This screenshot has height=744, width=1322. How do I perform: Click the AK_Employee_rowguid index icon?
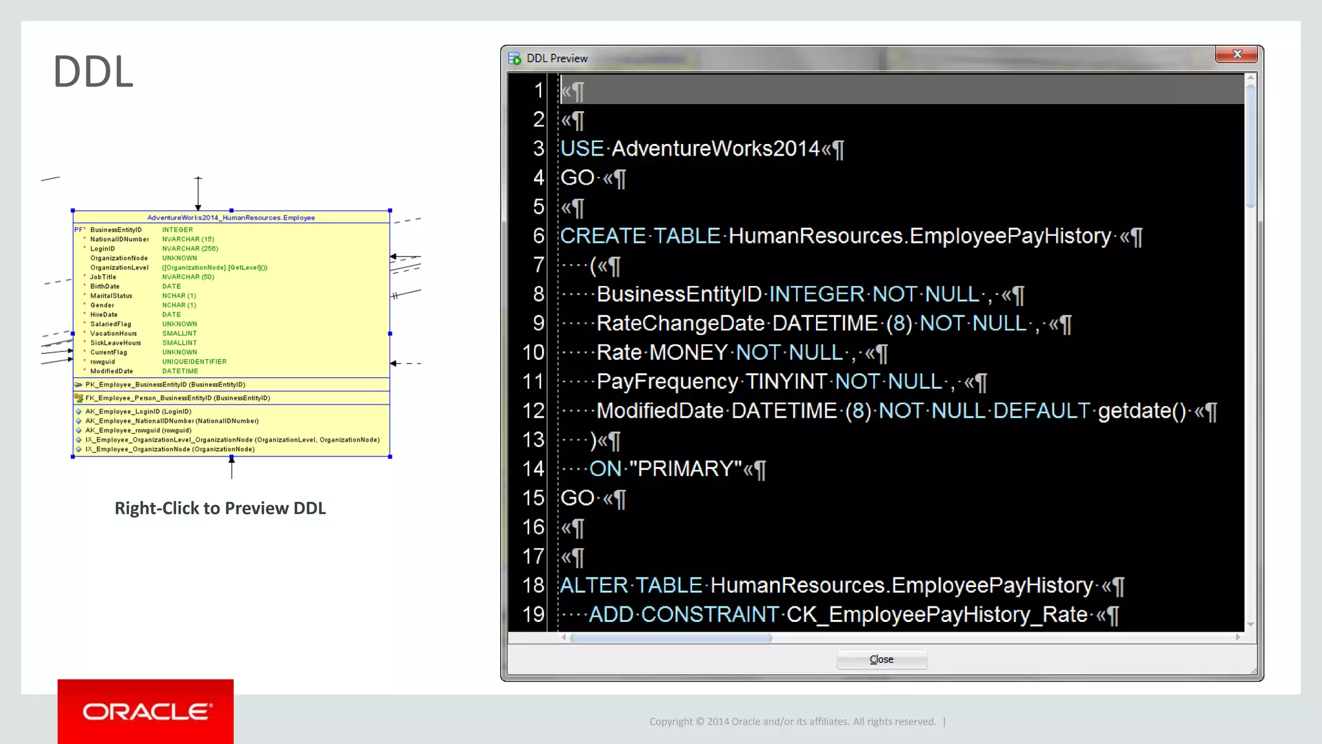[x=79, y=430]
